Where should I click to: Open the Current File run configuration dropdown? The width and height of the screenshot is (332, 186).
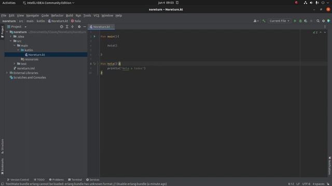[279, 21]
